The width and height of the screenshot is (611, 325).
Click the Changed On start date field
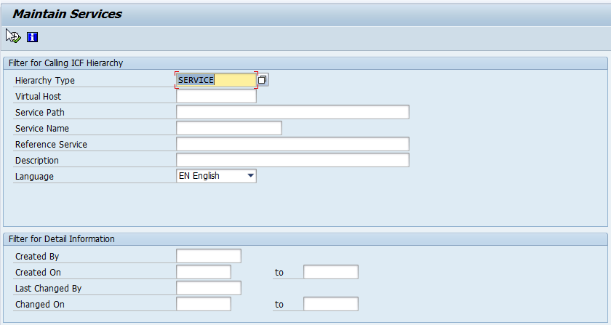tap(204, 304)
